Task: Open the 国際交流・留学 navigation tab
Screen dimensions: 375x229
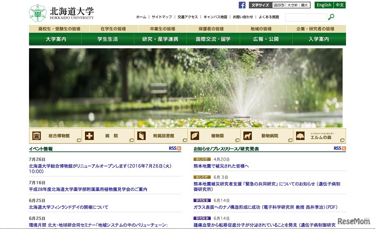Action: click(213, 39)
